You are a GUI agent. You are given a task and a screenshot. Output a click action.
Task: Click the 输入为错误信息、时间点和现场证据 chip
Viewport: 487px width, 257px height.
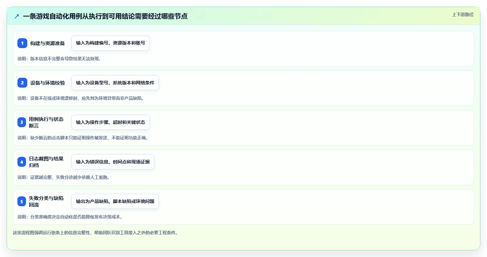click(113, 162)
